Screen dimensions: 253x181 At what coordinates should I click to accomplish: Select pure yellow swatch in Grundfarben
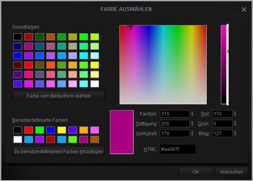tap(95, 65)
